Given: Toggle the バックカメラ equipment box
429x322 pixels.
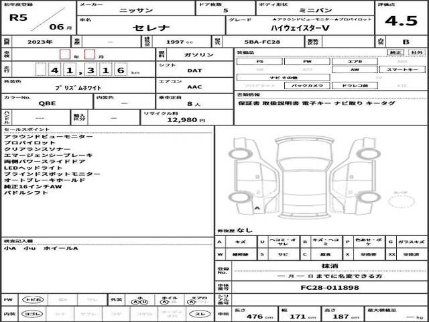Looking at the screenshot, I should tap(307, 86).
